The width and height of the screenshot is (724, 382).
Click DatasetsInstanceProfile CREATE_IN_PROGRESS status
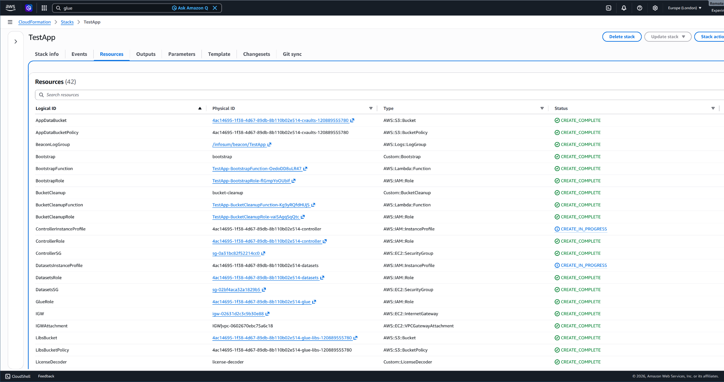click(x=581, y=265)
